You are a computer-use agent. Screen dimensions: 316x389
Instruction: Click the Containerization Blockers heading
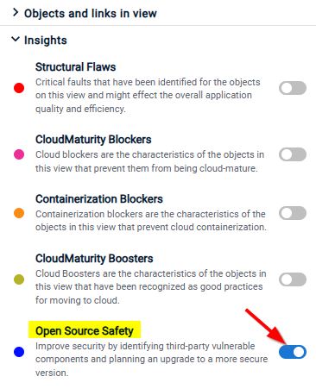99,199
